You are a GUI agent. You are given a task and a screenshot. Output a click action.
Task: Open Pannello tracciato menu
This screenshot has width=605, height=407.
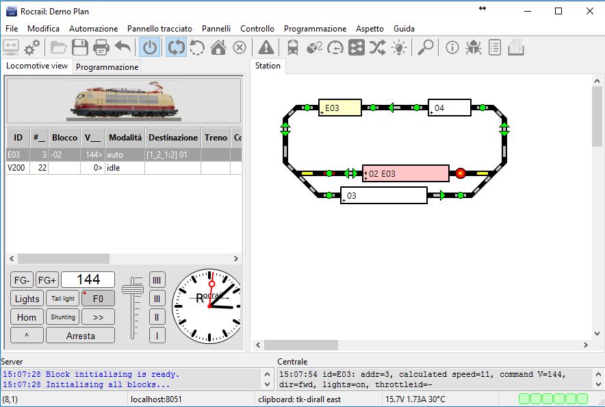pos(159,29)
